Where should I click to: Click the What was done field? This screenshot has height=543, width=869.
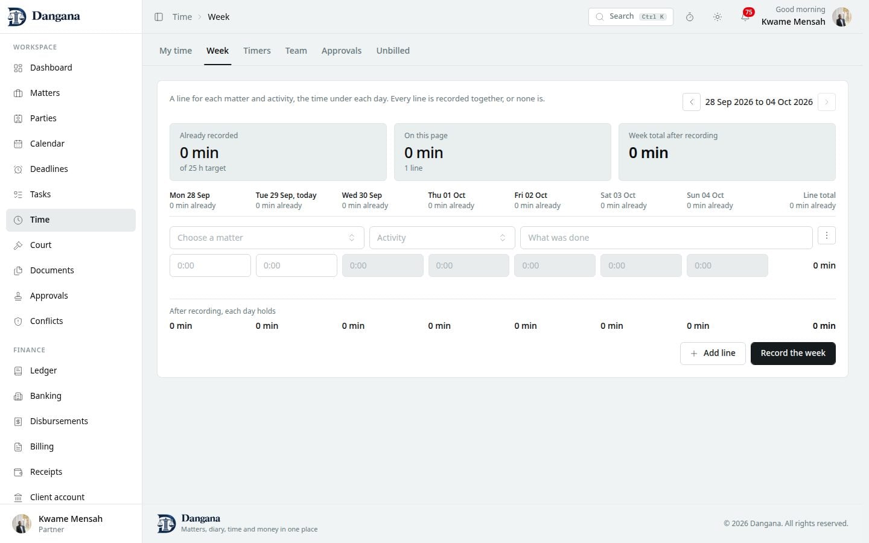[666, 238]
